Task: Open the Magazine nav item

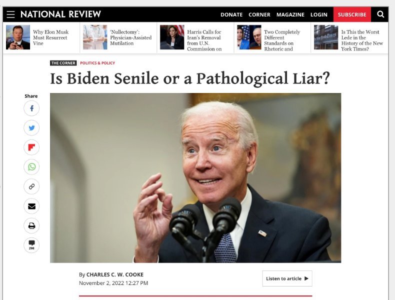Action: tap(290, 14)
